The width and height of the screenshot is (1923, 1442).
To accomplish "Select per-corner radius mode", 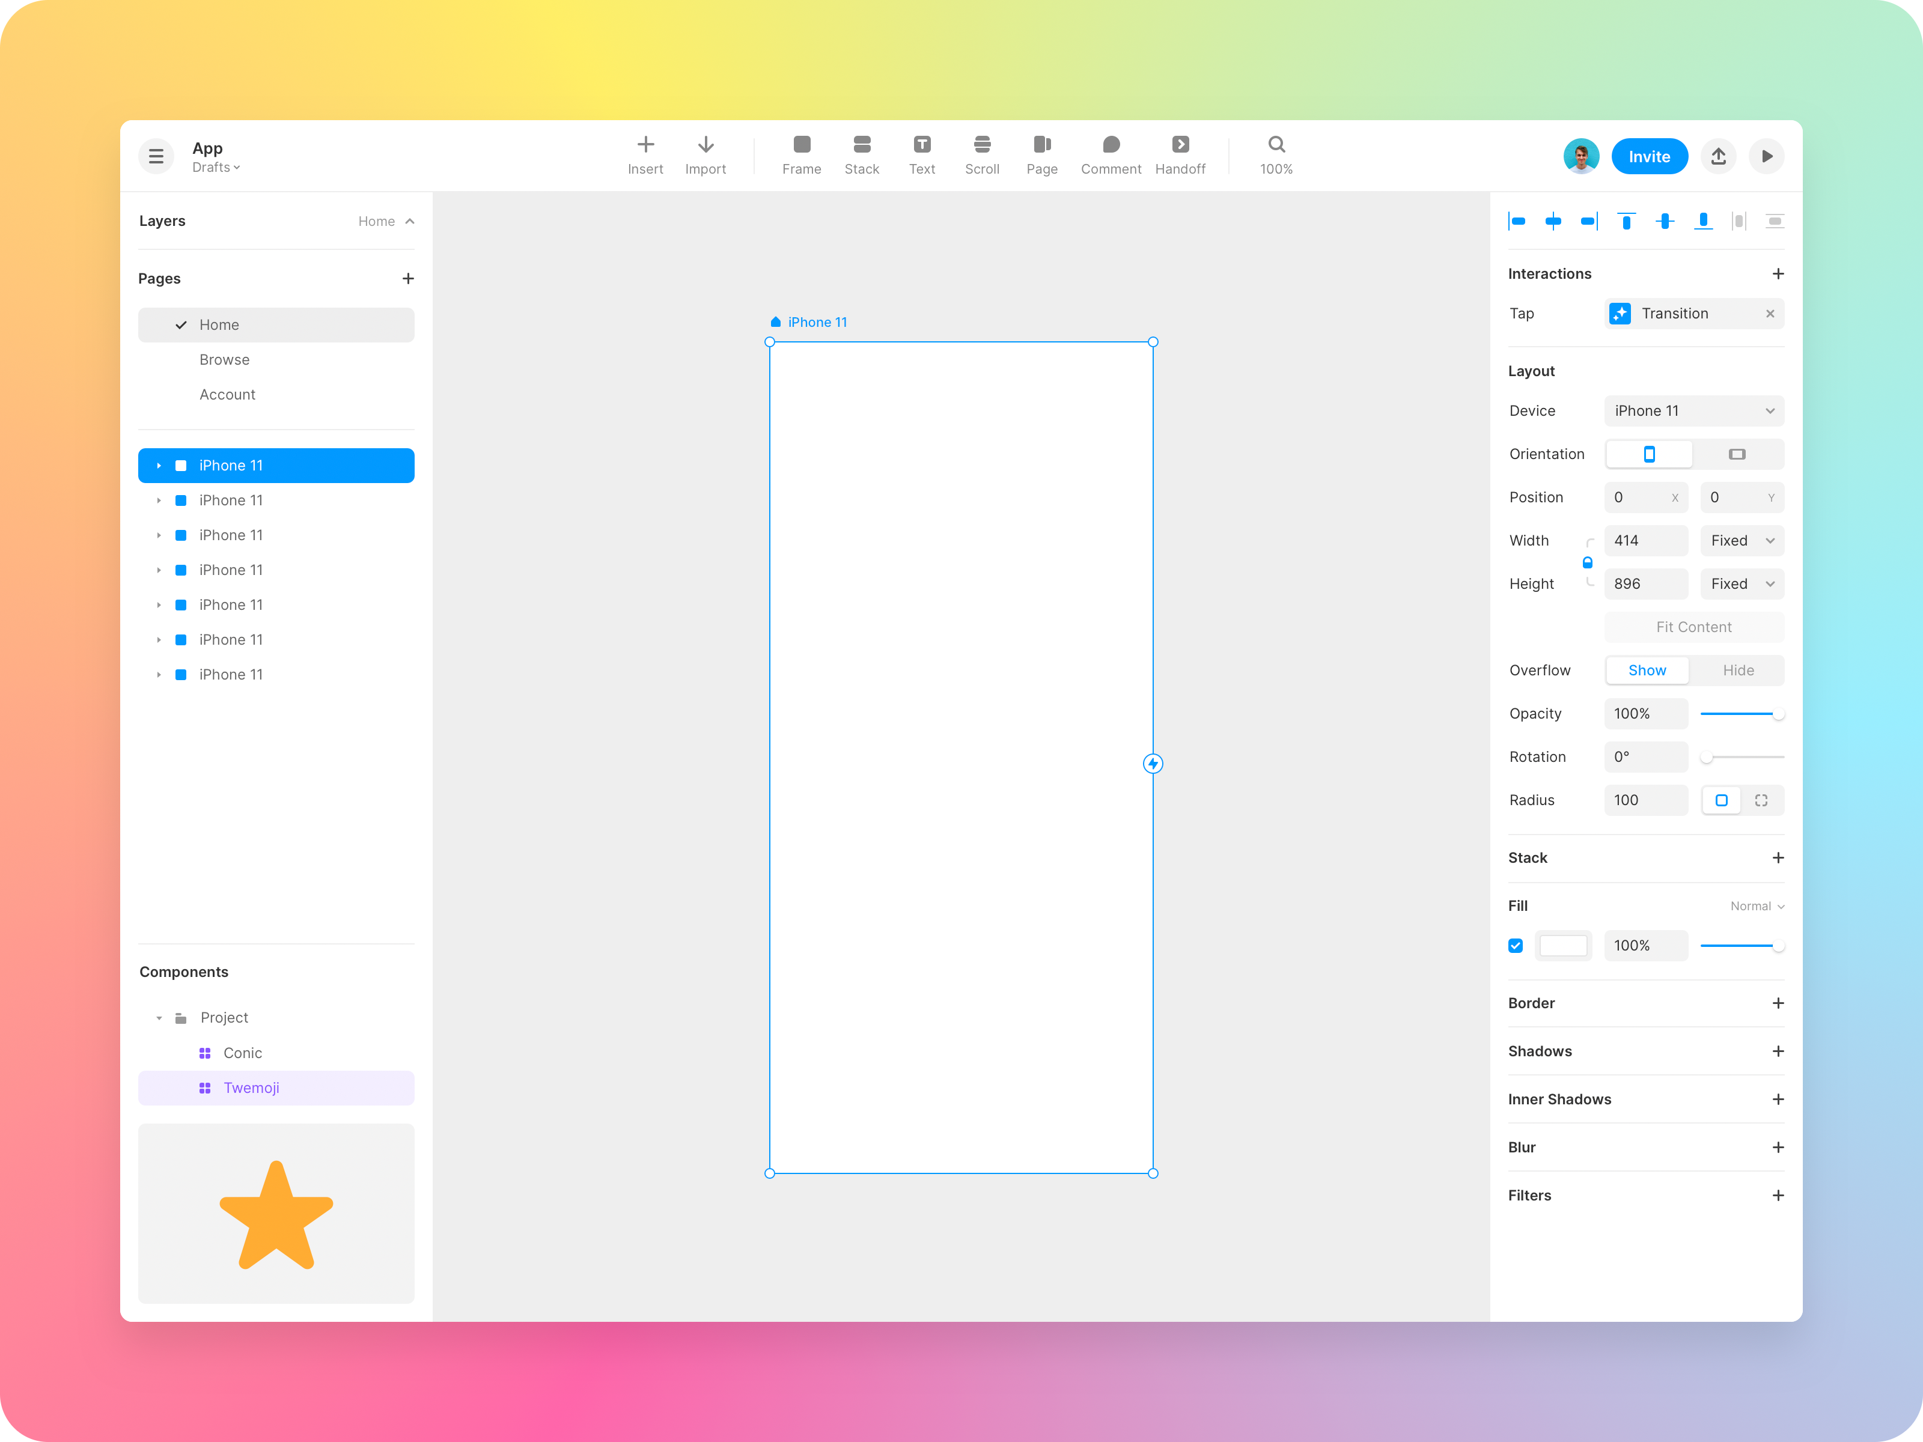I will 1760,800.
